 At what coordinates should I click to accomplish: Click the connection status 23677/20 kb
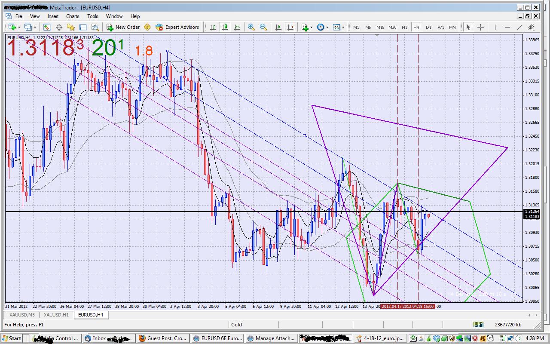(x=508, y=325)
